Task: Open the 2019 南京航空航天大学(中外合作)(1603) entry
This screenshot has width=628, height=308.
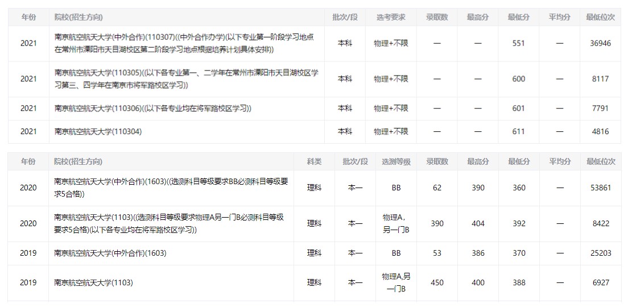Action: 110,253
